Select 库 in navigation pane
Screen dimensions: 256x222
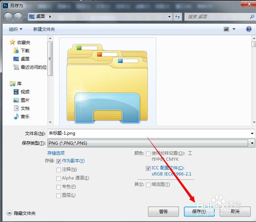coord(19,84)
